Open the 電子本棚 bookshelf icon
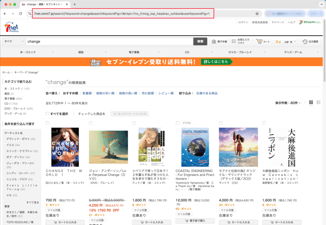This screenshot has width=326, height=225. 219,42
